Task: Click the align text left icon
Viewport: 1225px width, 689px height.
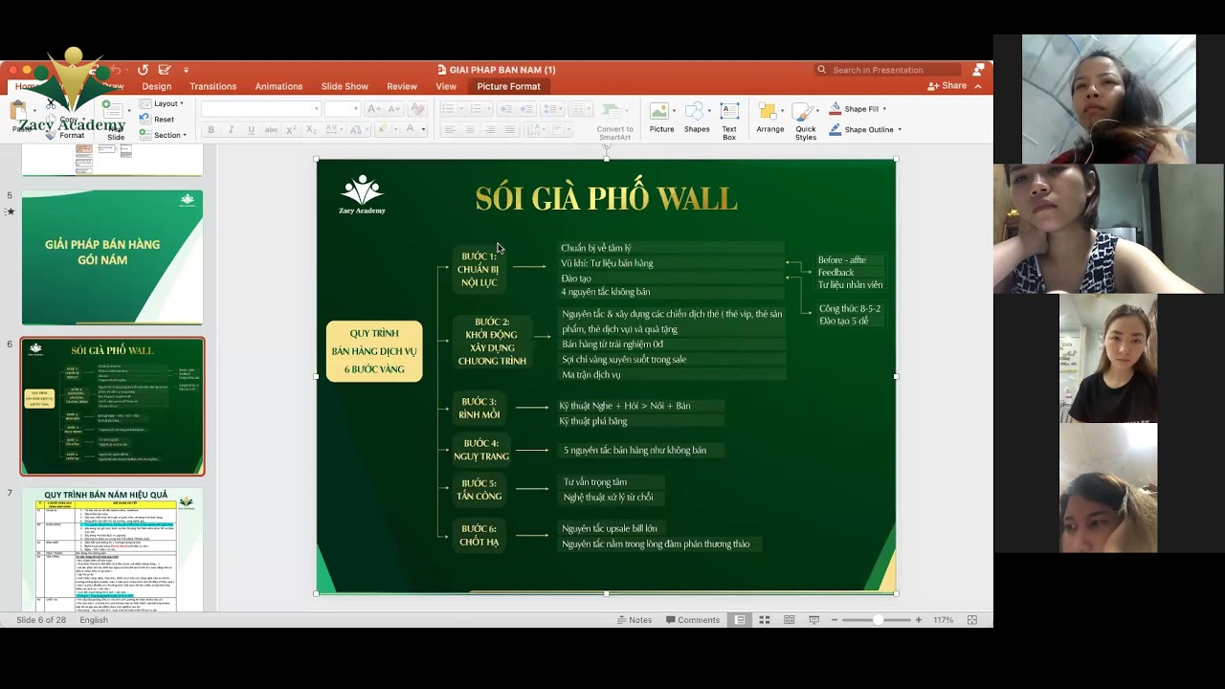Action: click(450, 130)
